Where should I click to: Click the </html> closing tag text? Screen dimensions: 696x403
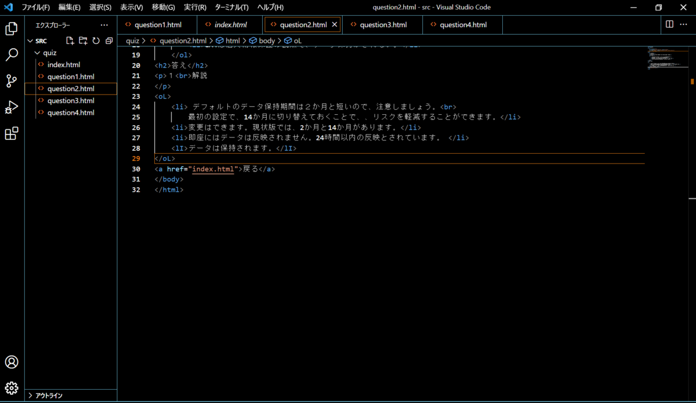(169, 190)
